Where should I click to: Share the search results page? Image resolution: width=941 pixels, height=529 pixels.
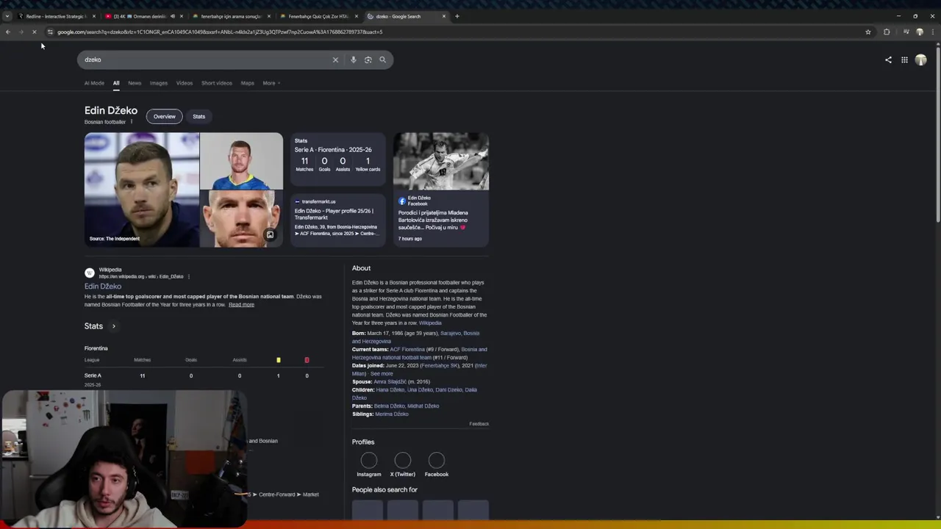[888, 60]
